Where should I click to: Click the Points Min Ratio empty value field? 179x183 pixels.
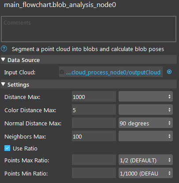click(94, 173)
